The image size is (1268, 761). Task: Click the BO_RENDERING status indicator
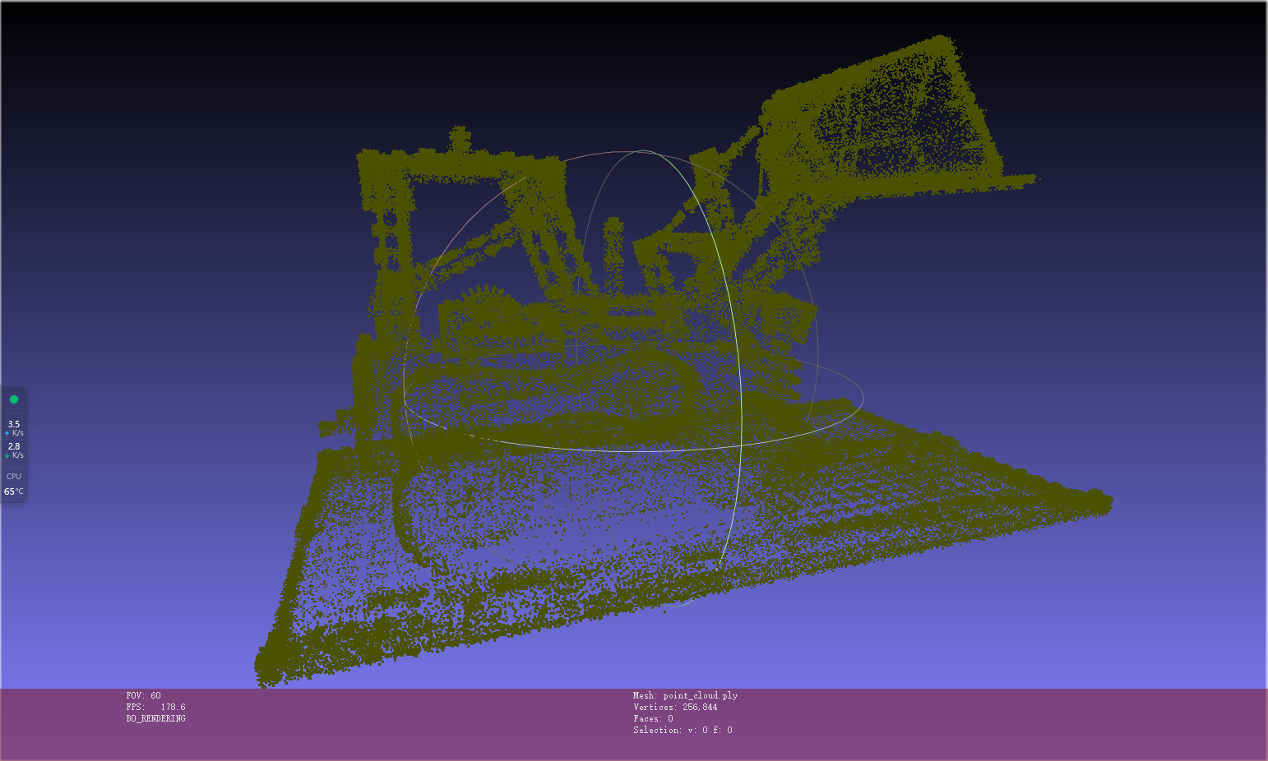pyautogui.click(x=155, y=717)
